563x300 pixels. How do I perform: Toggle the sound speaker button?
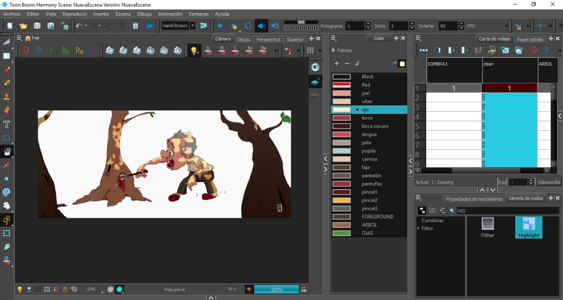[x=261, y=26]
